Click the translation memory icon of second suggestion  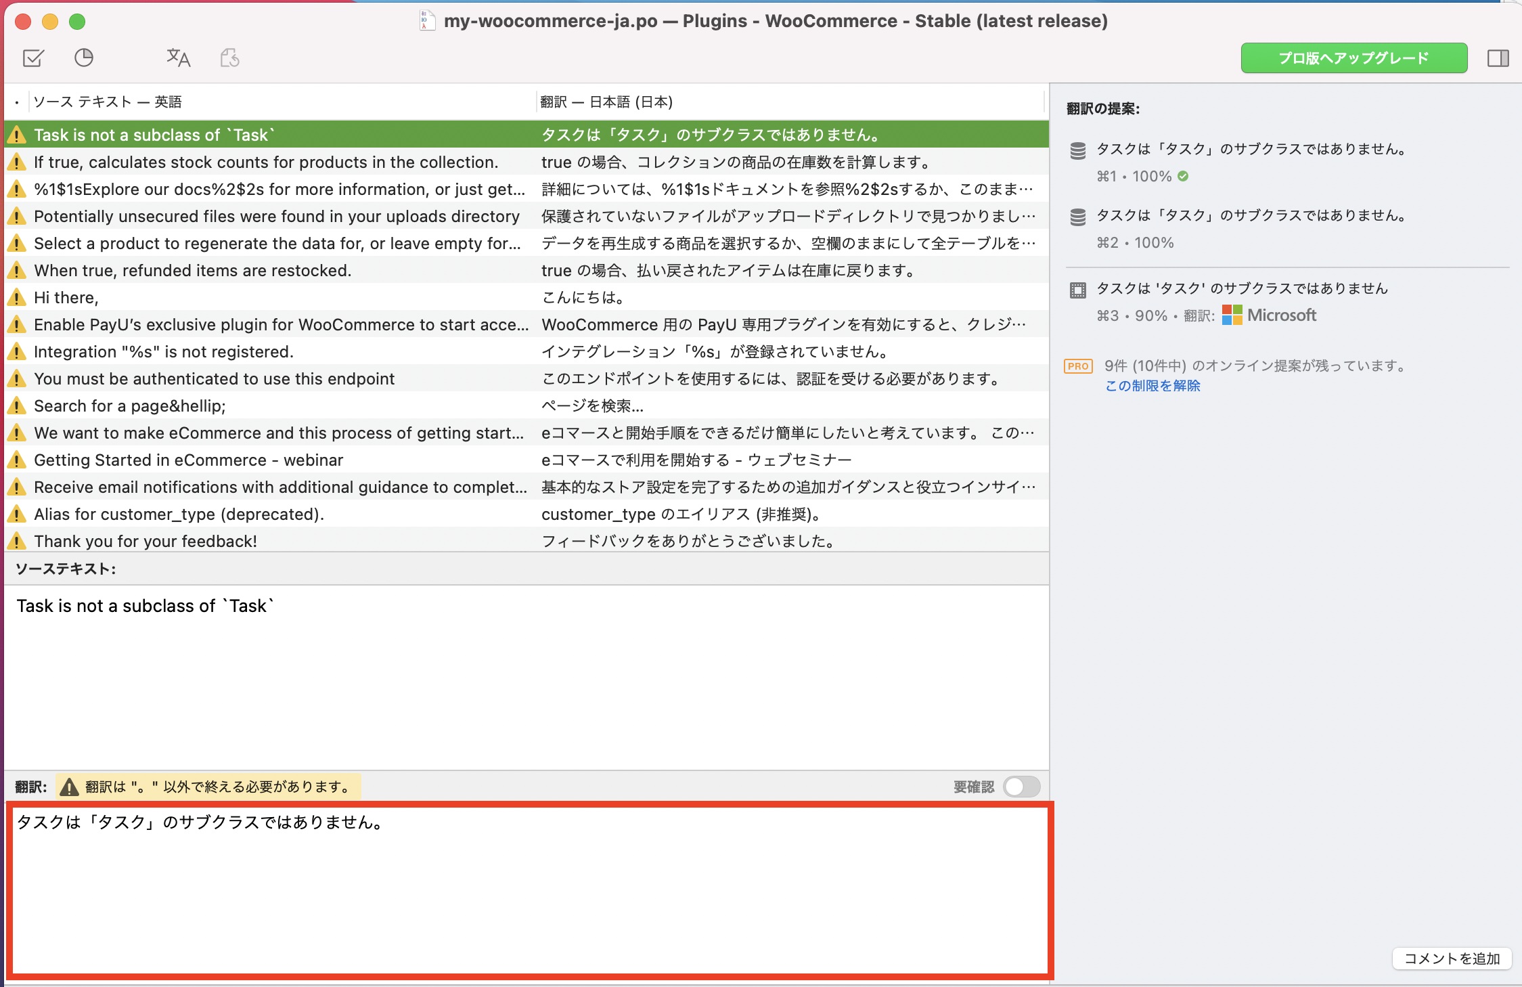coord(1078,217)
